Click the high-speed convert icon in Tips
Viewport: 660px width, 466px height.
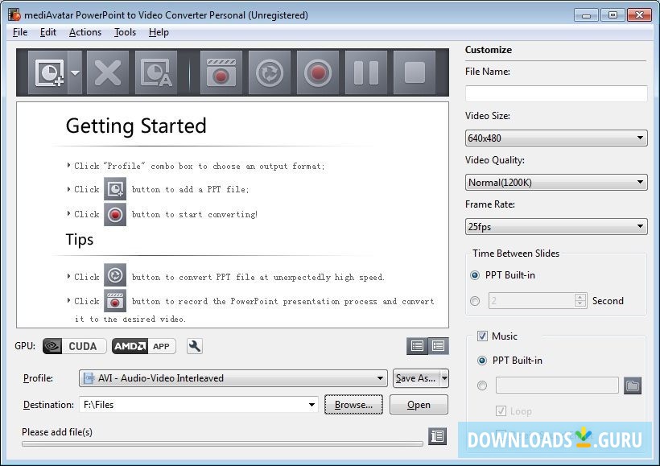115,275
